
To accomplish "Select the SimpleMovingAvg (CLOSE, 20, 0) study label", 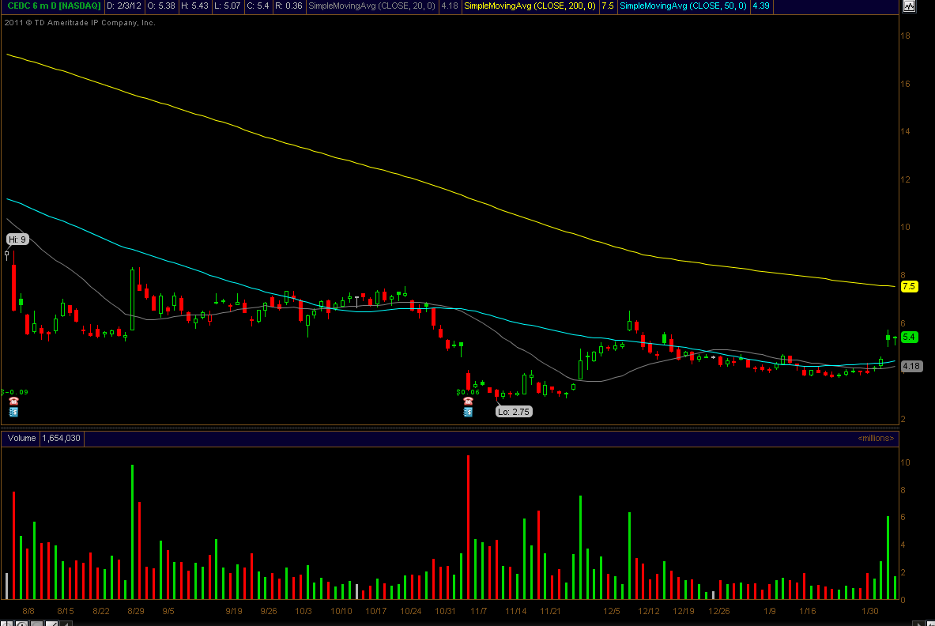I will pos(371,6).
